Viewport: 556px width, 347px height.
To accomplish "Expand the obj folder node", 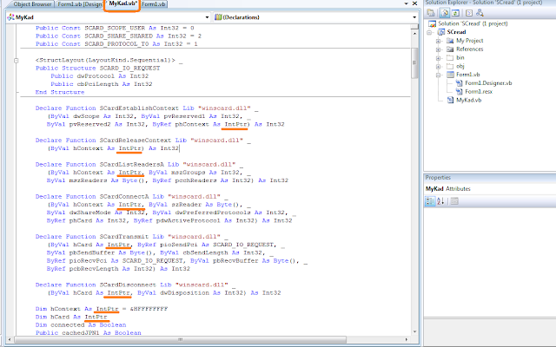I will tap(438, 67).
